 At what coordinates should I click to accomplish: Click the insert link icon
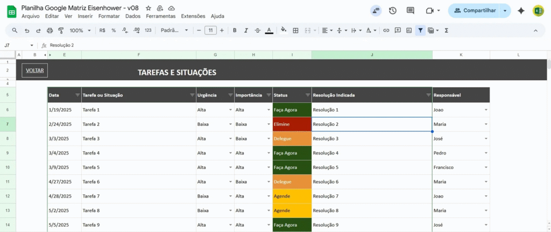pyautogui.click(x=386, y=30)
